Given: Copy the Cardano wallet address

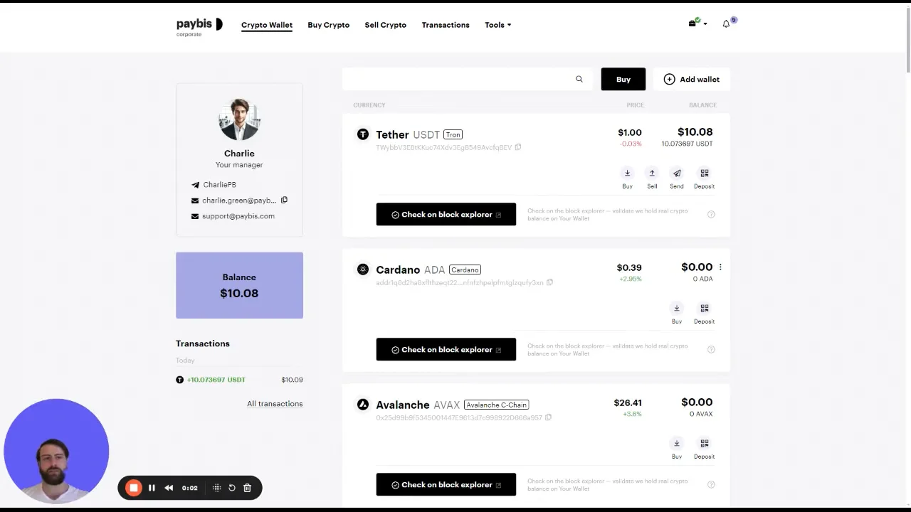Looking at the screenshot, I should (x=549, y=282).
